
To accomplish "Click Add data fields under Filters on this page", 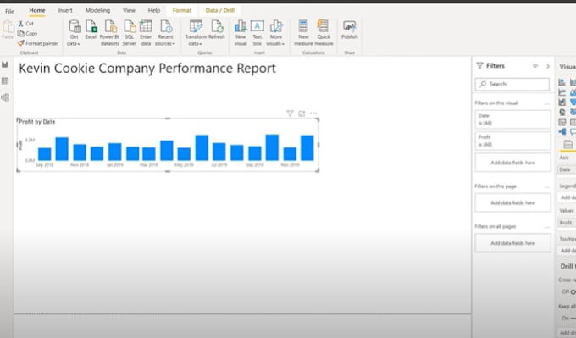I will [512, 202].
